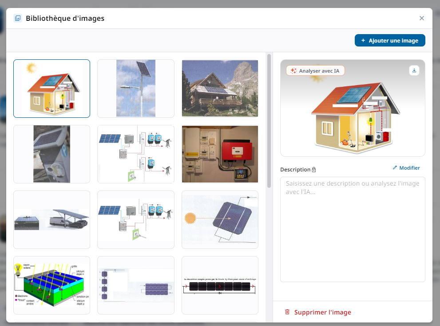The width and height of the screenshot is (440, 326).
Task: Select the green and blue silicon cell diagram thumbnail
Action: [52, 285]
